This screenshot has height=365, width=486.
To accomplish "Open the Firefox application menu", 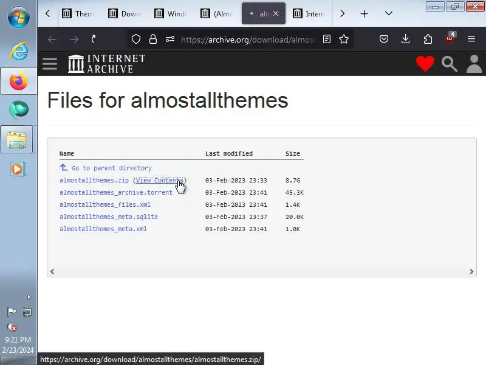I will click(x=471, y=39).
